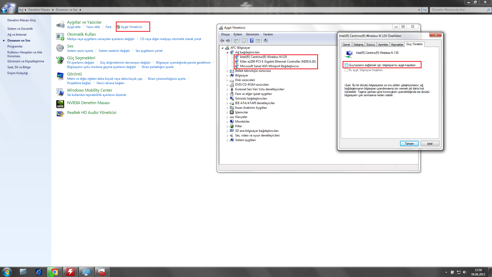Collapse the AFC-Bilgisayar root node

coord(222,48)
